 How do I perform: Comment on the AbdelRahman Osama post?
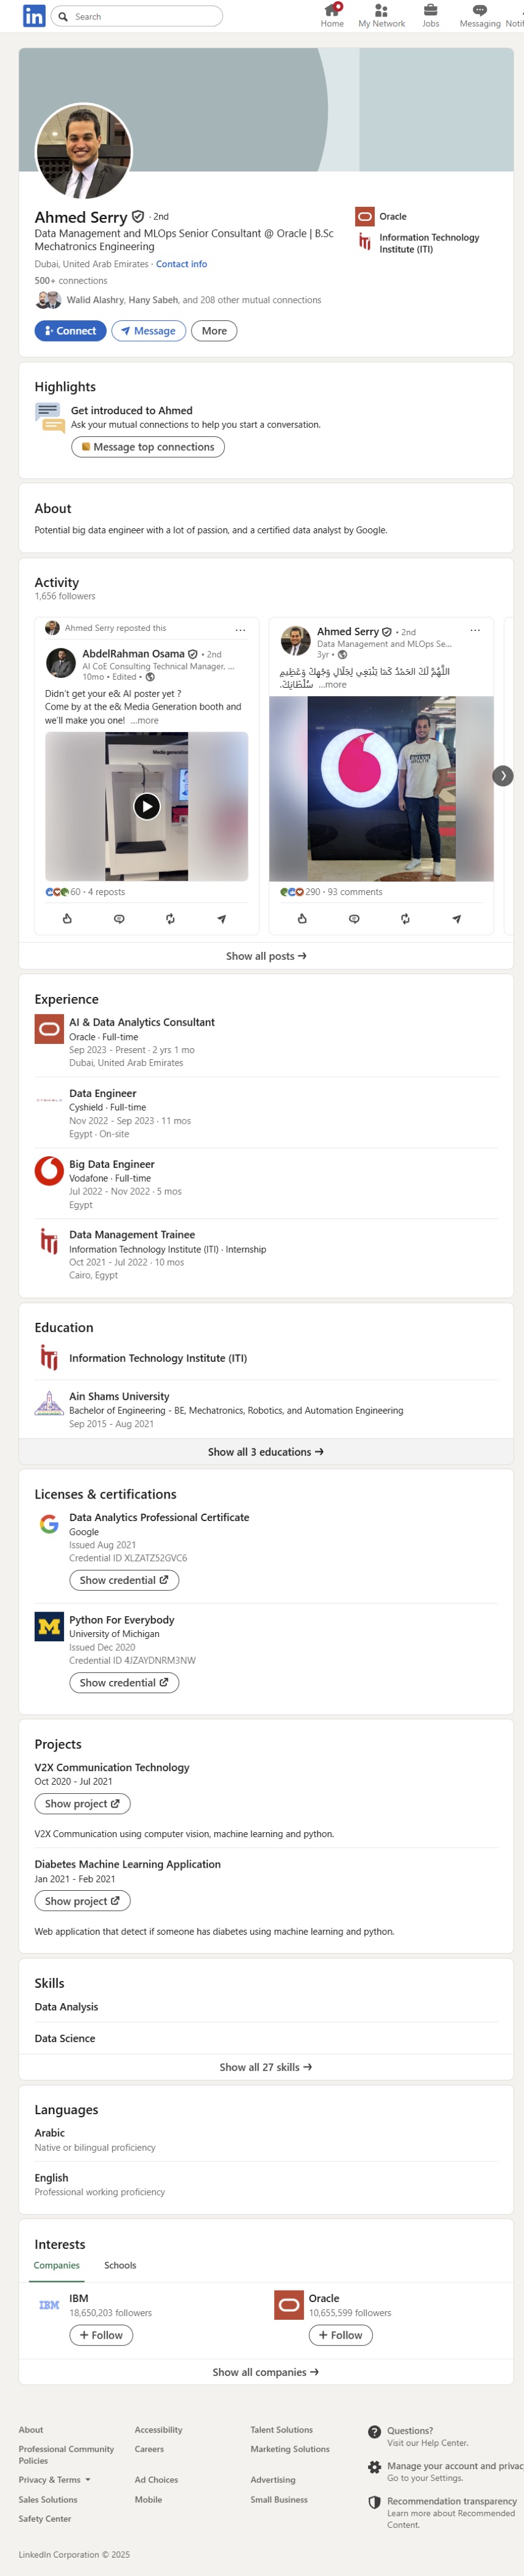119,918
